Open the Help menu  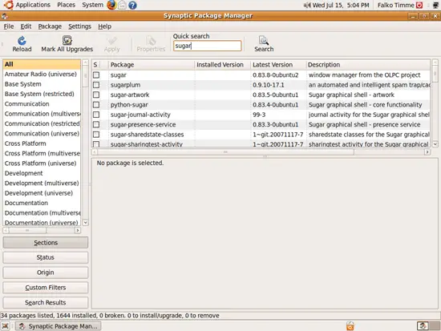click(104, 26)
